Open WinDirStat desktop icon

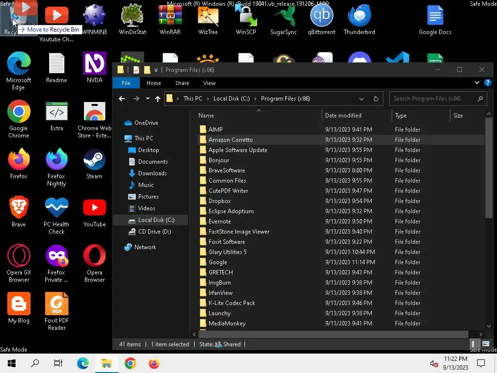[x=132, y=19]
